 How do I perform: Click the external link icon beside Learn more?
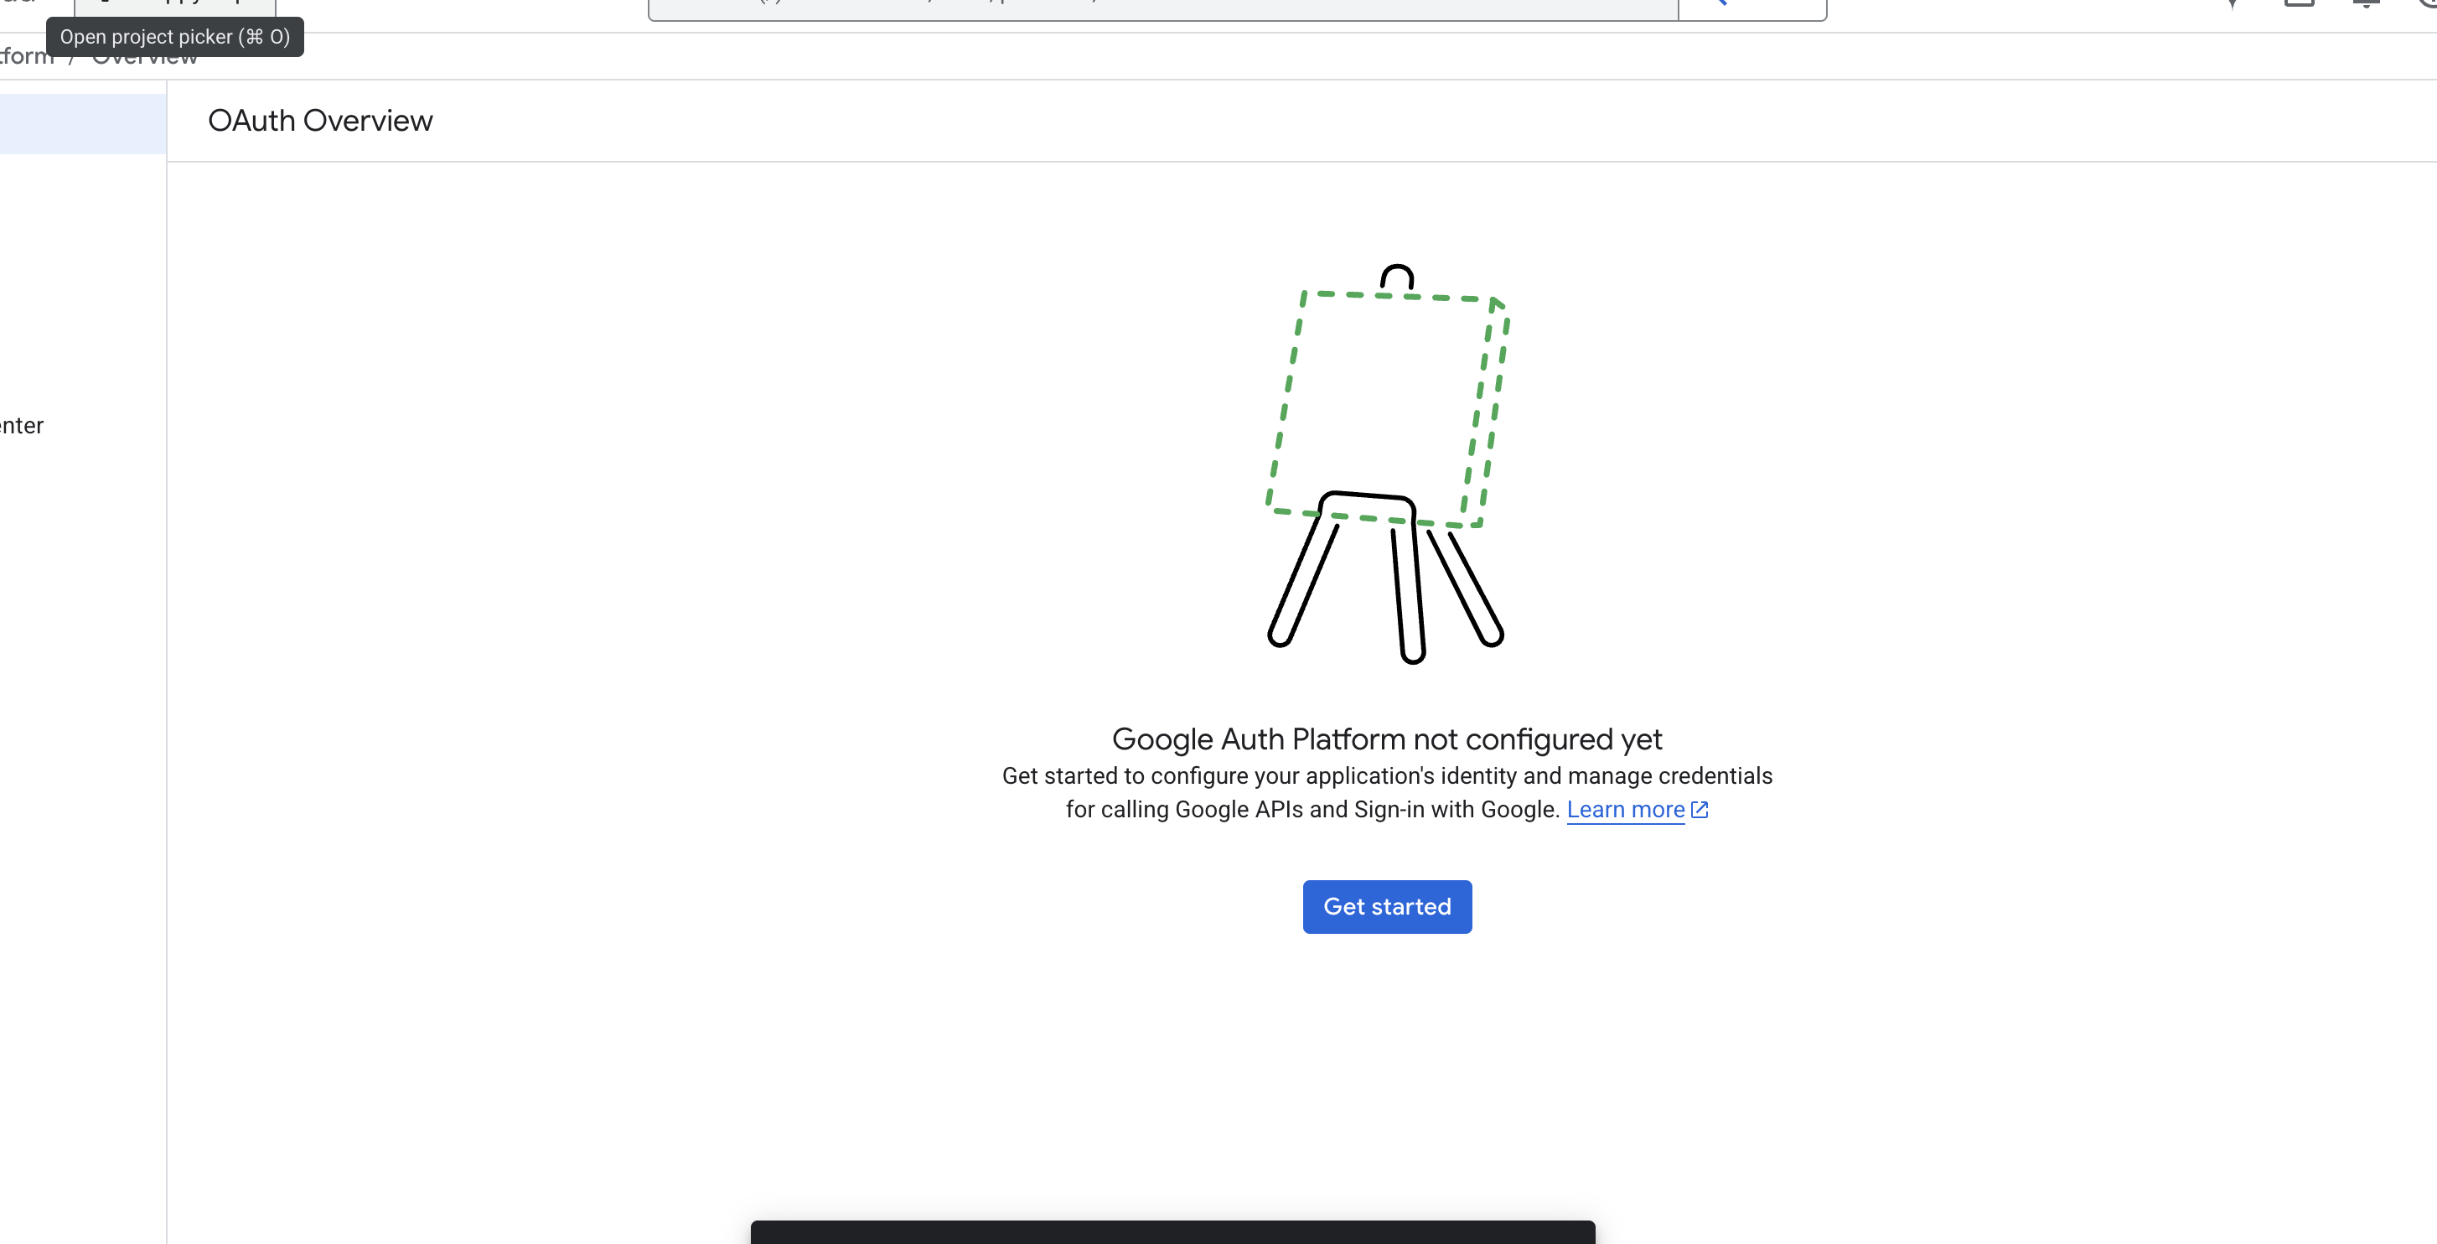tap(1700, 810)
